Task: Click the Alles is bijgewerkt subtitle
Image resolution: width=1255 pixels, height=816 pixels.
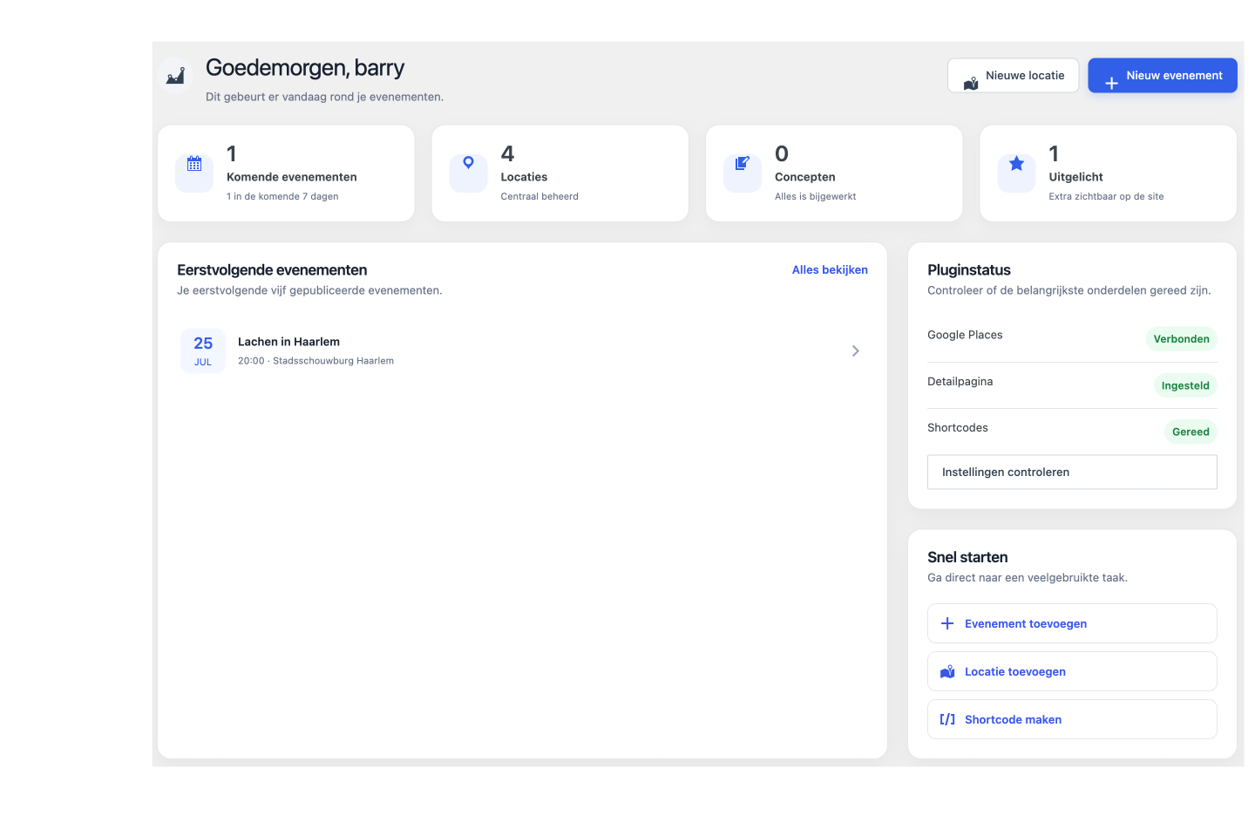Action: [x=815, y=196]
